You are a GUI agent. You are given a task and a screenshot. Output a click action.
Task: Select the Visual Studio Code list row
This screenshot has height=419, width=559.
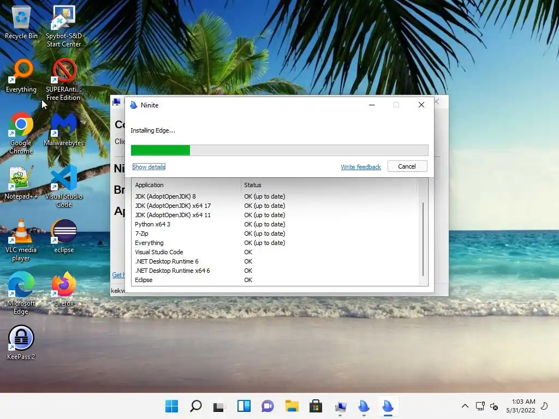click(x=274, y=252)
